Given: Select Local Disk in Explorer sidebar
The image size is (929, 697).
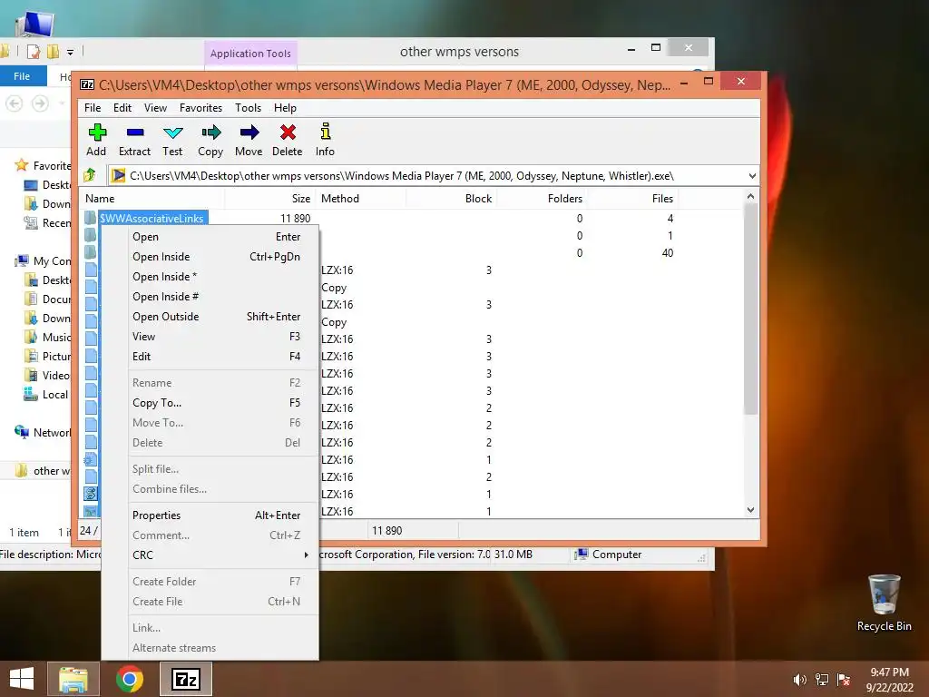Looking at the screenshot, I should [46, 394].
